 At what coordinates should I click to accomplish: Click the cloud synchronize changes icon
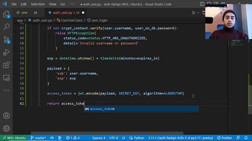[x=52, y=138]
